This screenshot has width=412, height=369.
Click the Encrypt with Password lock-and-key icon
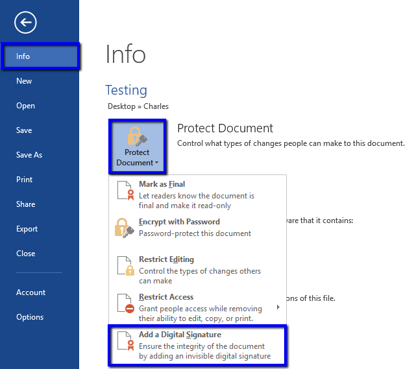pyautogui.click(x=125, y=228)
